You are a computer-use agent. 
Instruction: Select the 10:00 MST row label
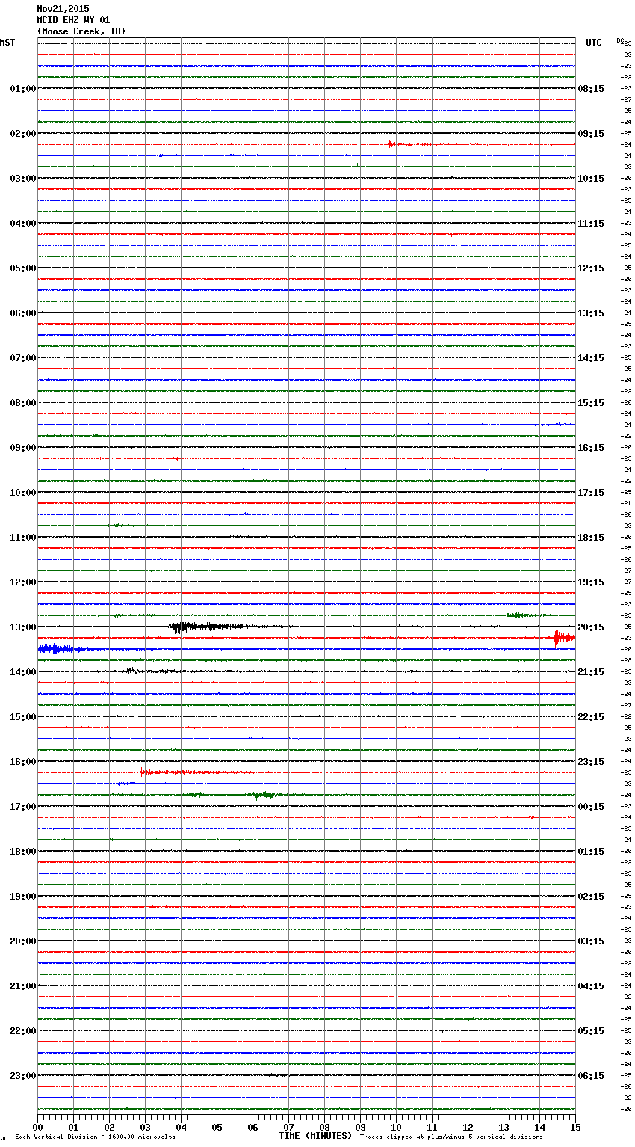[x=22, y=493]
